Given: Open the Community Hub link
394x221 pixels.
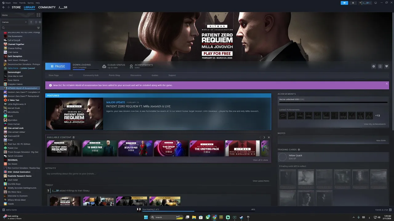Looking at the screenshot, I should point(90,75).
